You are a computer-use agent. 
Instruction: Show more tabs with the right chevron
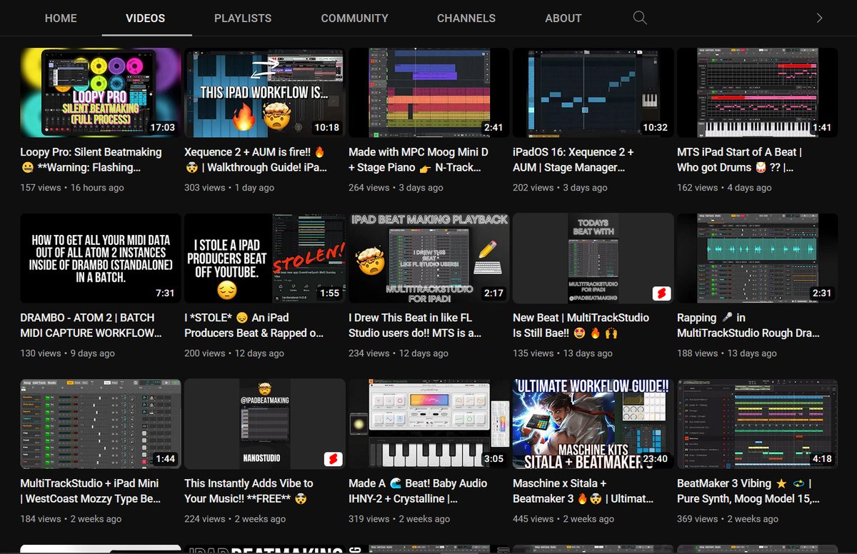819,18
